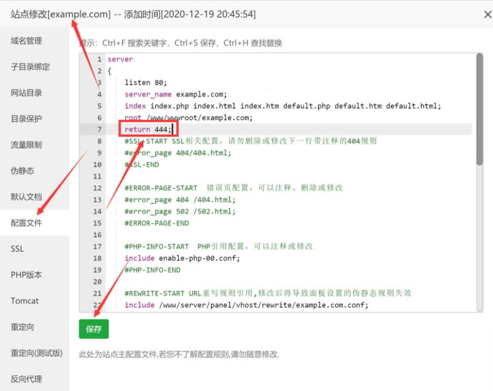Click the green 保存 button
This screenshot has height=391, width=493.
point(94,328)
